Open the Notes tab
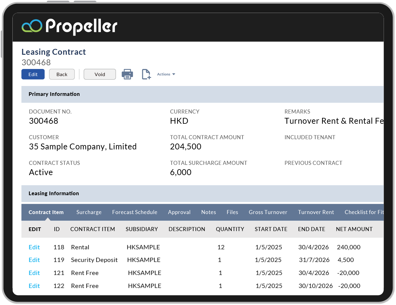The height and width of the screenshot is (305, 396). click(x=208, y=212)
